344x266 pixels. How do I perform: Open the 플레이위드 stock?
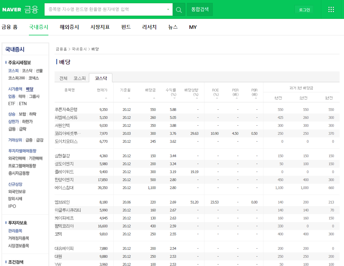click(64, 172)
